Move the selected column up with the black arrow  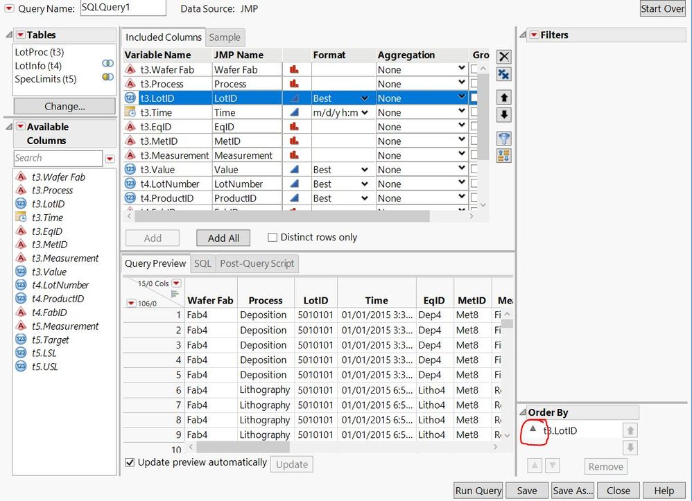(504, 98)
